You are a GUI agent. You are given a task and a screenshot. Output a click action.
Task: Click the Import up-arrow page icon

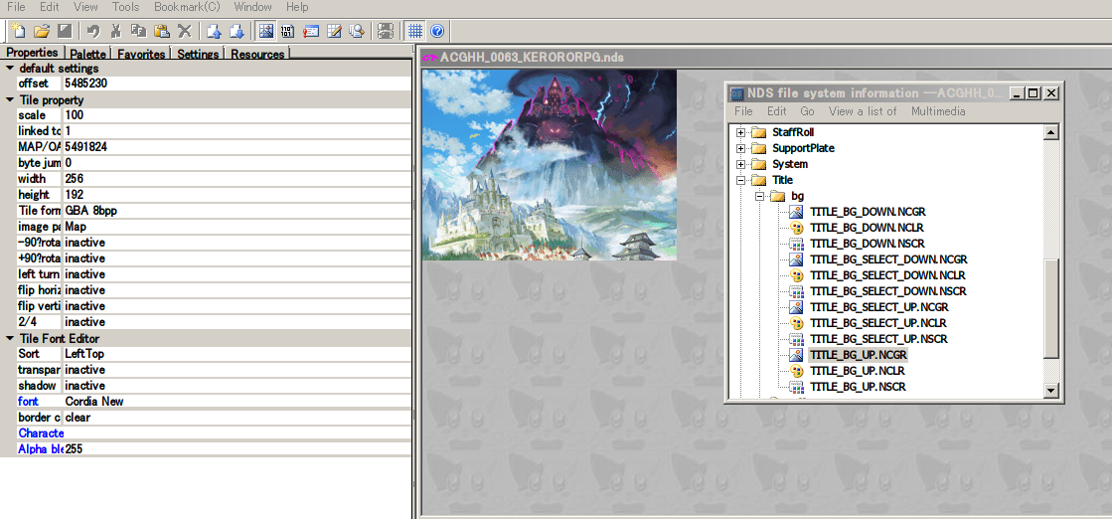[x=215, y=31]
